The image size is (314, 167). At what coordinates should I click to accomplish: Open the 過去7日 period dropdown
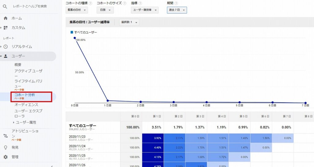tap(177, 10)
